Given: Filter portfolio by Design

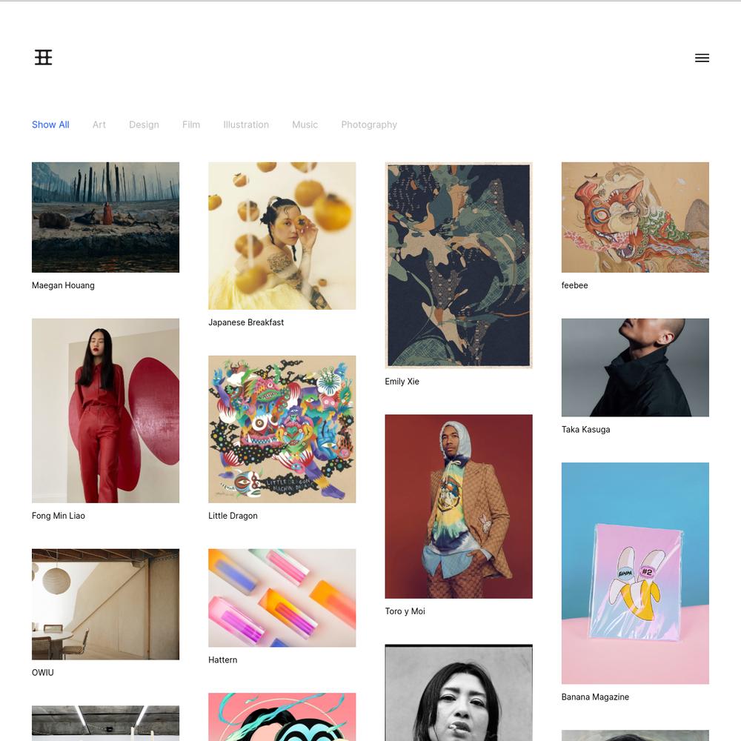Looking at the screenshot, I should tap(144, 124).
